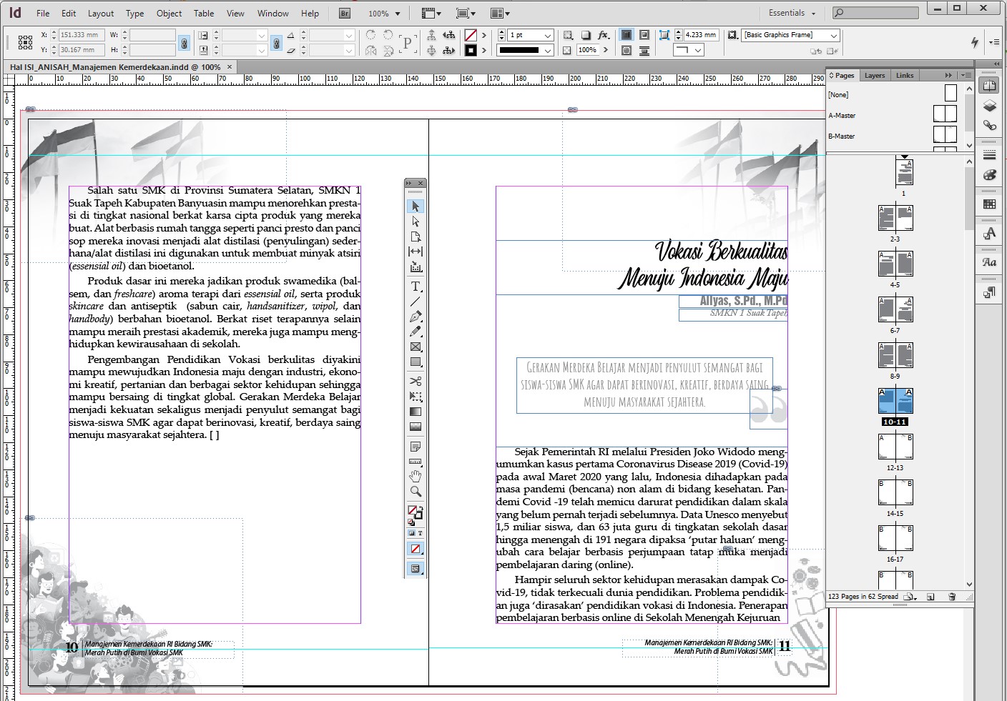Switch to the Layers tab
Image resolution: width=1007 pixels, height=701 pixels.
[874, 75]
